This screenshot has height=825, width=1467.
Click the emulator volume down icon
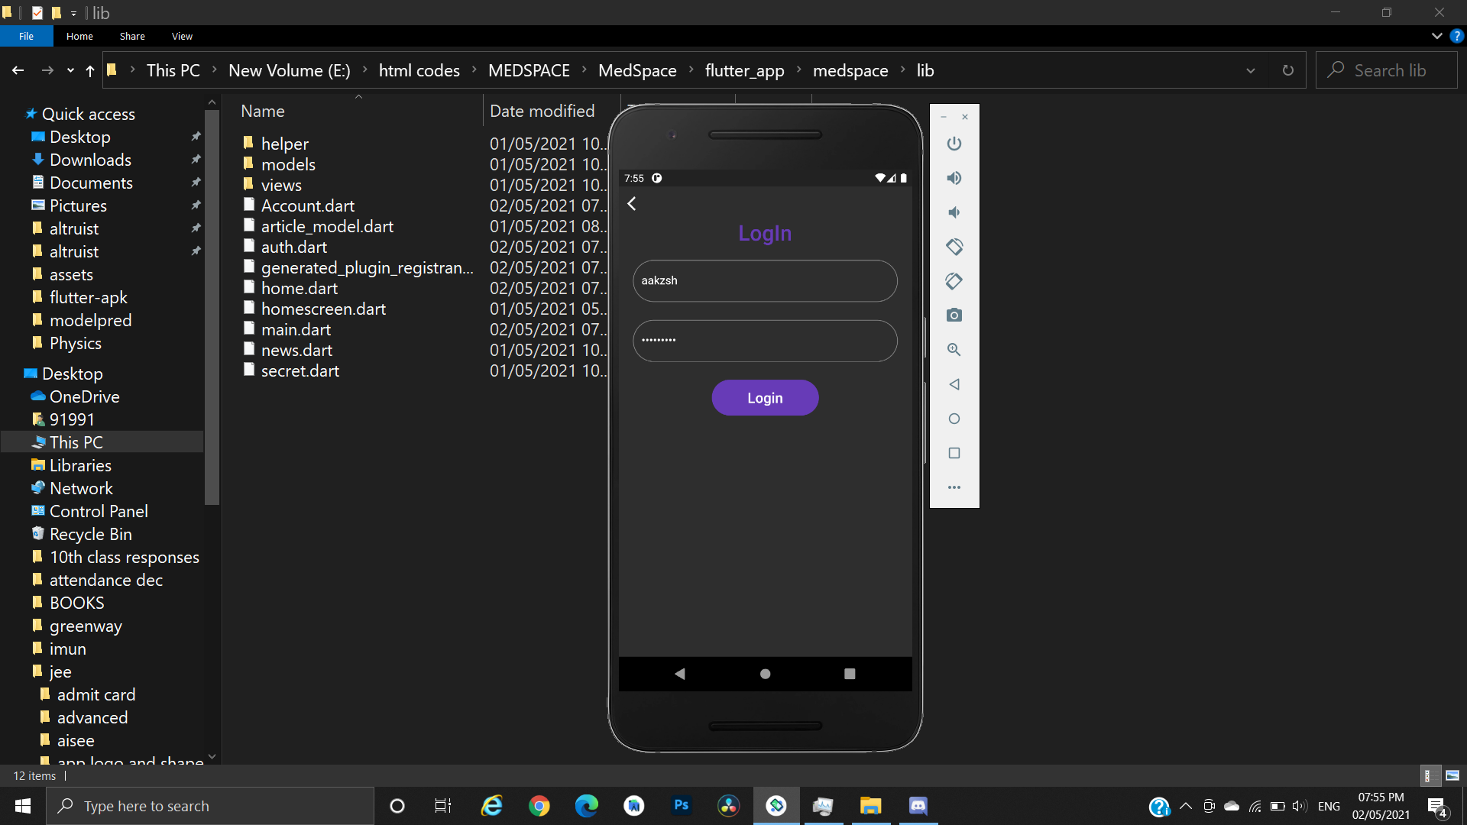point(954,212)
